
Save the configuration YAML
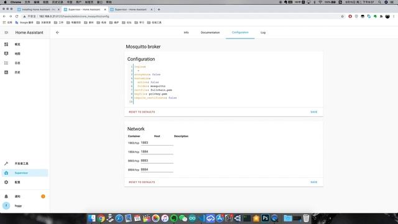[314, 112]
